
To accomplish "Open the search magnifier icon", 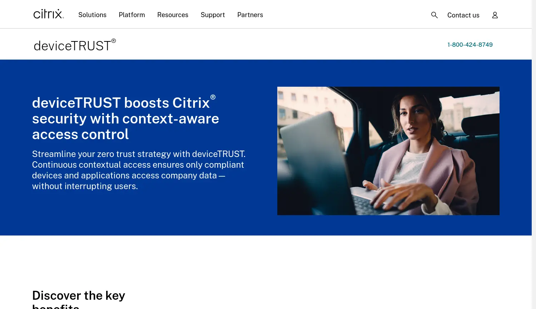I will coord(434,15).
